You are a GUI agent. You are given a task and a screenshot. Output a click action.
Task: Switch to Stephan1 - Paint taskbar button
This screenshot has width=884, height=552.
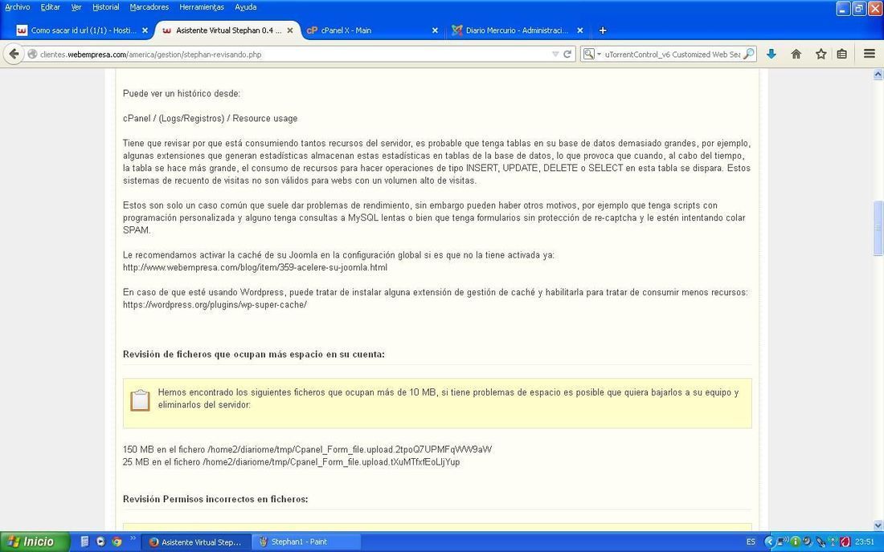point(305,542)
